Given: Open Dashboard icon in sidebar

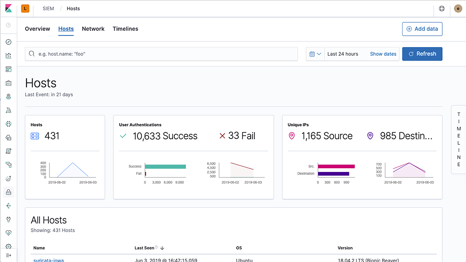Looking at the screenshot, I should click(x=8, y=69).
